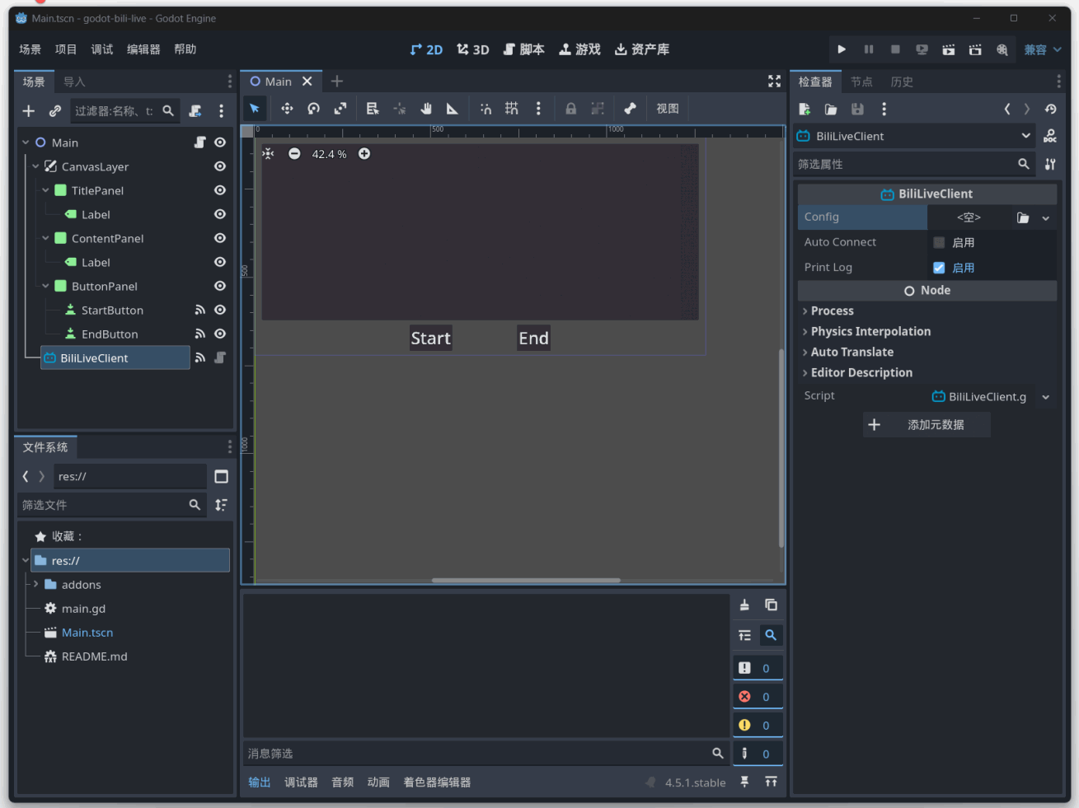Clear the output log
This screenshot has height=808, width=1079.
[744, 605]
